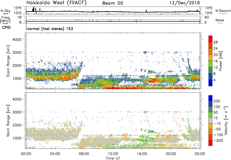Click the '20:00' time tick label
Screen dimensions: 231x160
[171, 154]
